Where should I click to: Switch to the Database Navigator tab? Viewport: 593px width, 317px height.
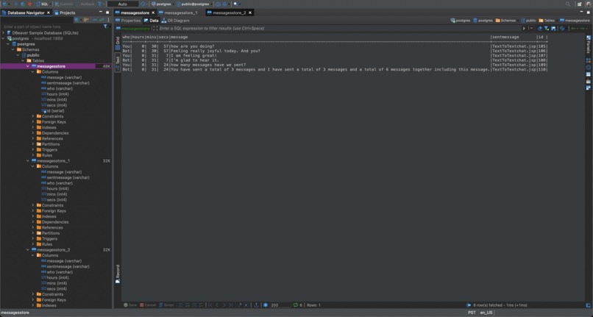point(26,13)
